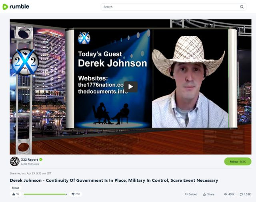Open the 1.55K comments section
This screenshot has width=256, height=202.
pos(245,194)
